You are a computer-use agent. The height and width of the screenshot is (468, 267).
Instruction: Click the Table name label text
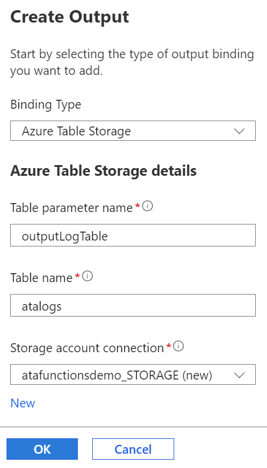pos(42,278)
